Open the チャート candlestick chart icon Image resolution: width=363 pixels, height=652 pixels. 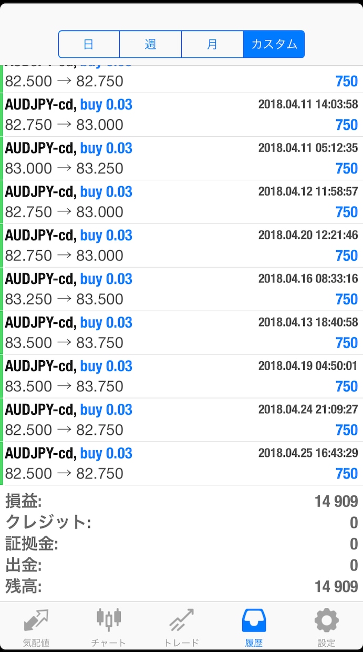coord(109,627)
